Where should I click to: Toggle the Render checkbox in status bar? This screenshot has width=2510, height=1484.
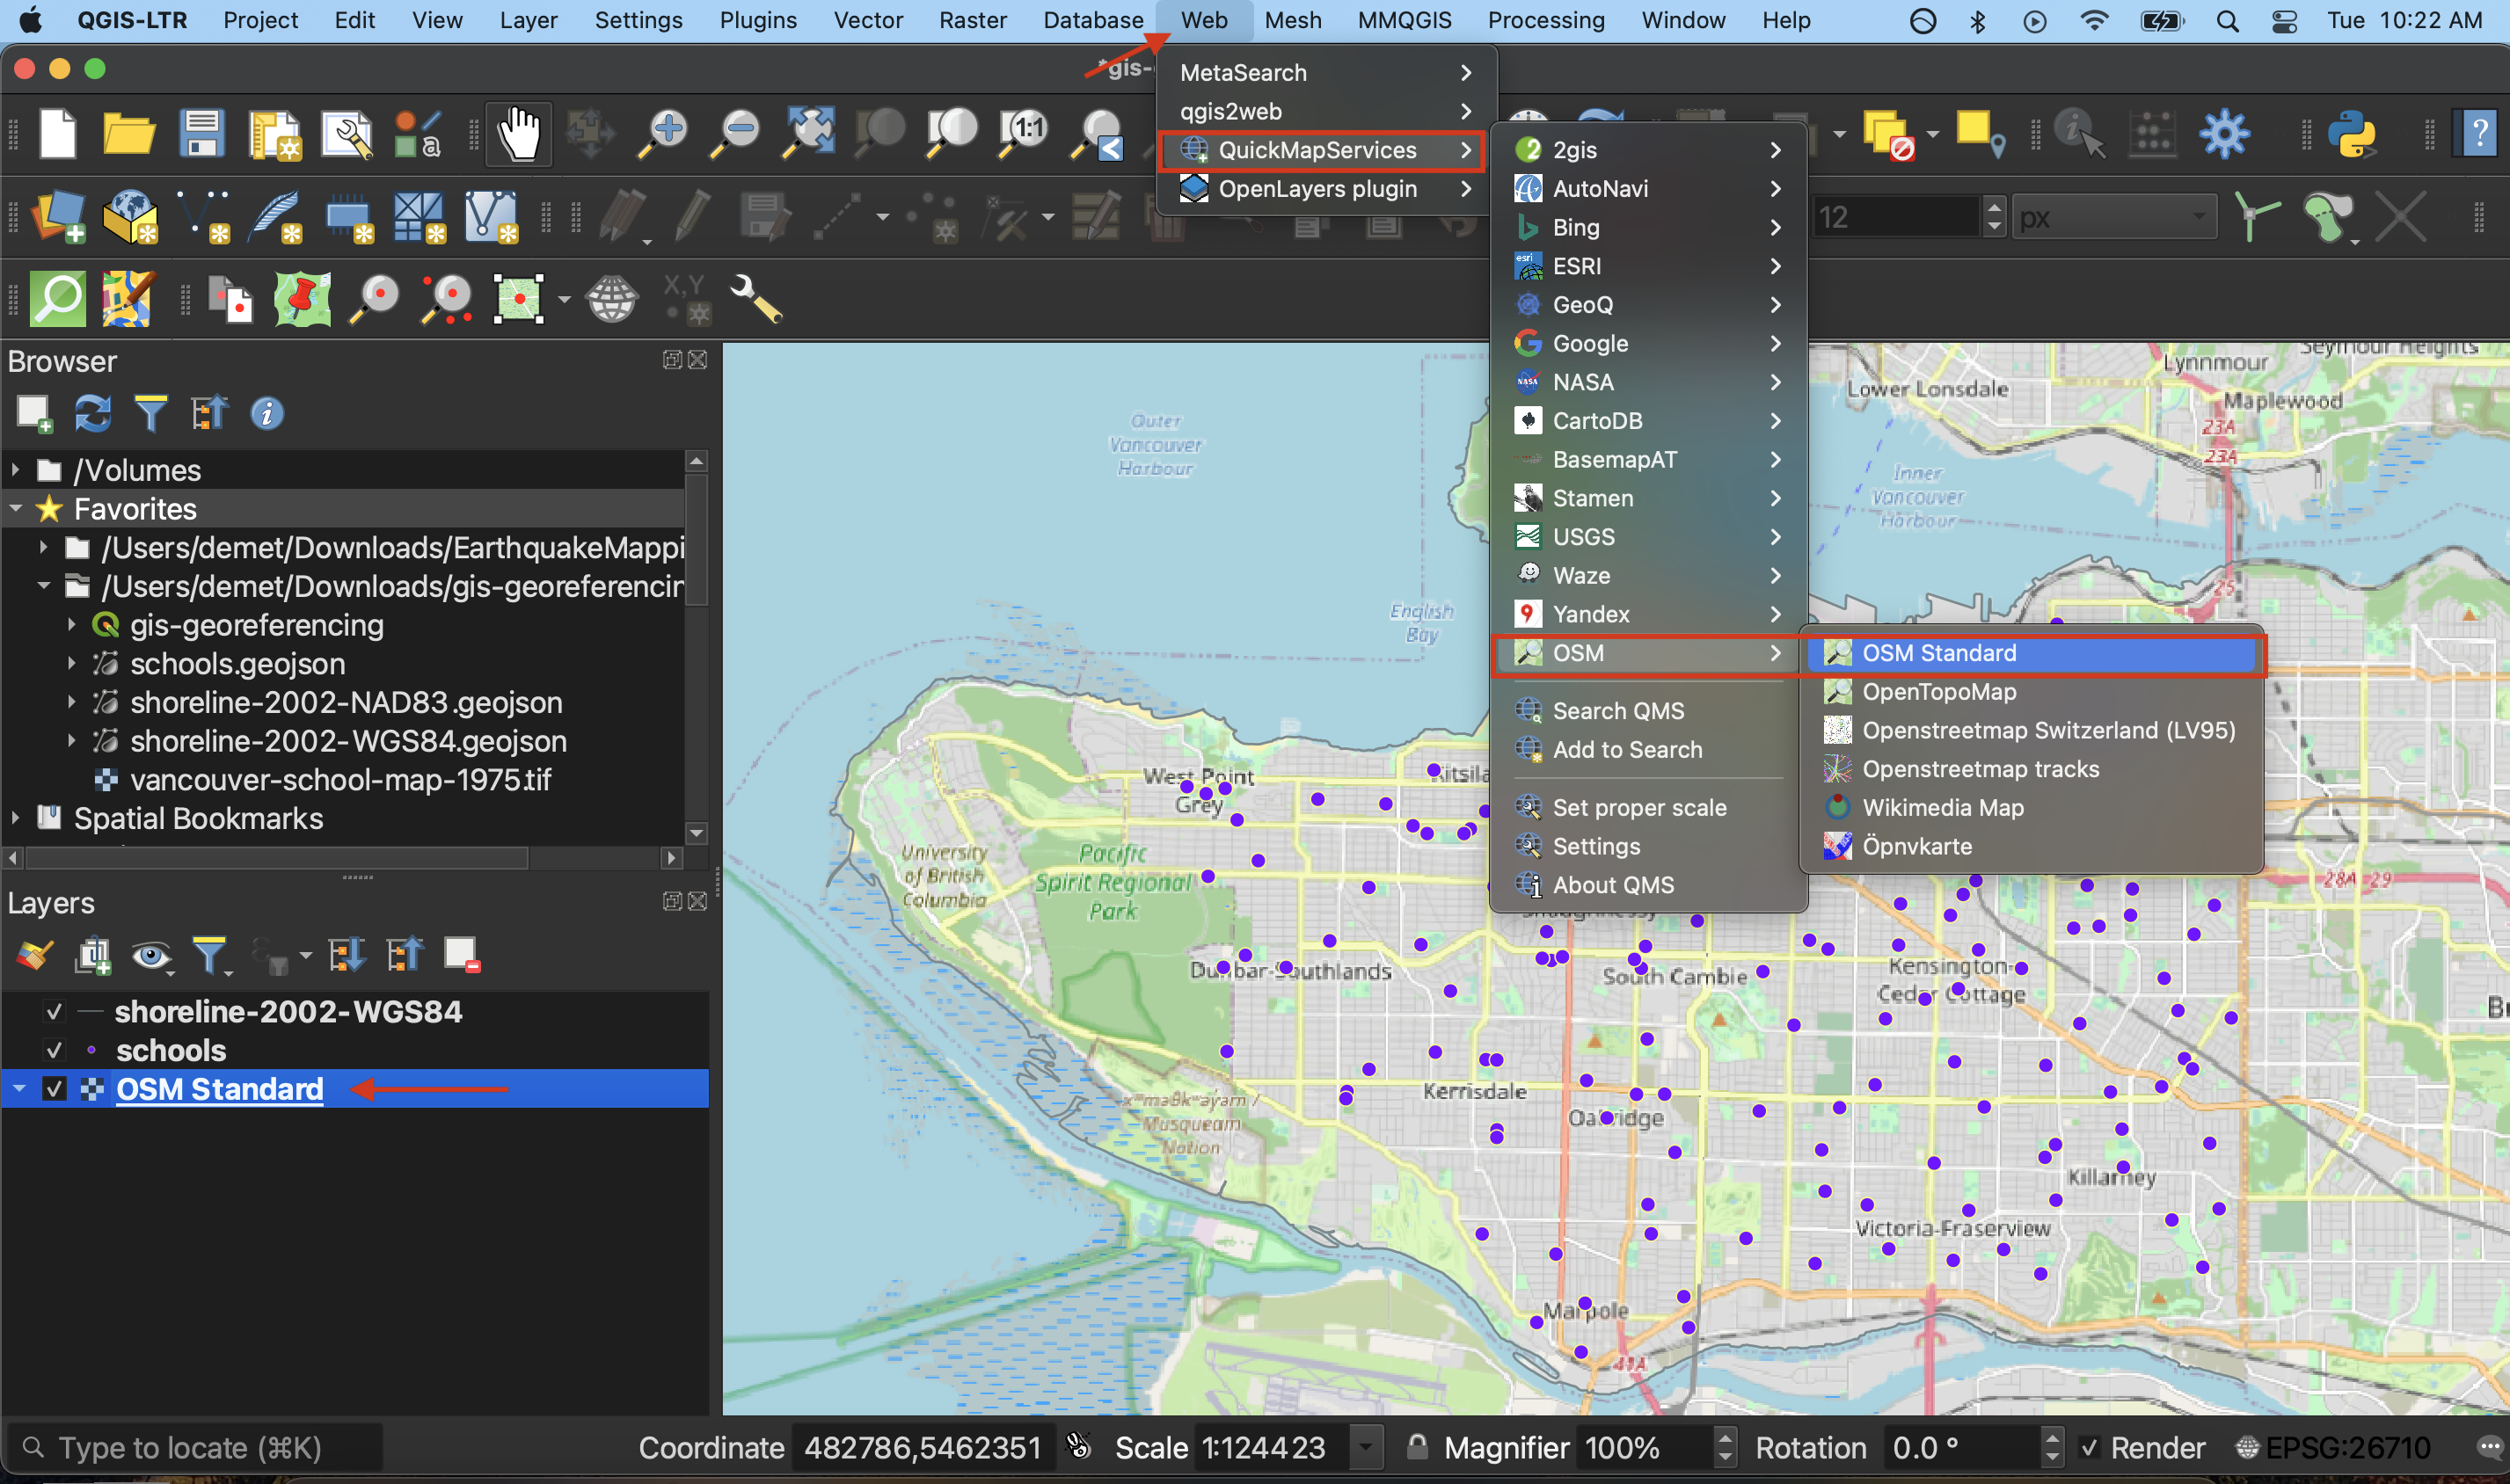2088,1447
